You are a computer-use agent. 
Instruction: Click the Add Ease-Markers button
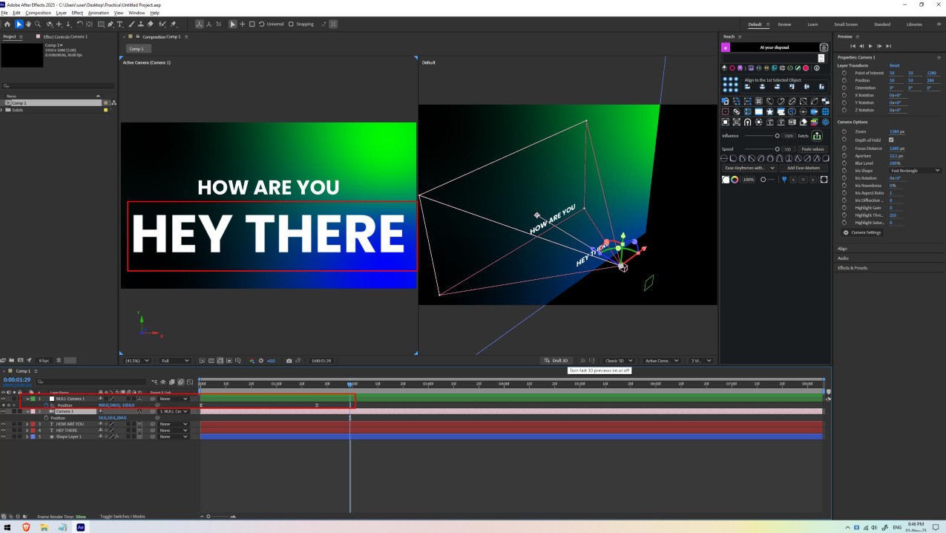point(802,168)
